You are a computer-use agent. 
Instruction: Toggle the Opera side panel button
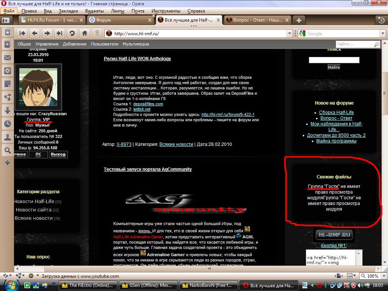(x=6, y=20)
